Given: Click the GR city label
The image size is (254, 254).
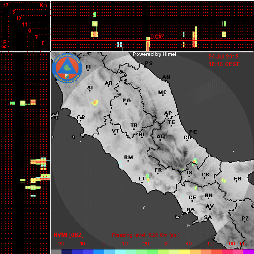Looking at the screenshot, I should (x=81, y=117).
